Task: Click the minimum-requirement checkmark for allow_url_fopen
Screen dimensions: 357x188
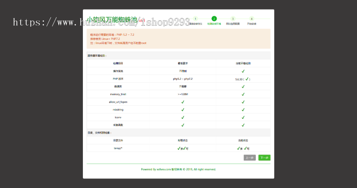Action: pyautogui.click(x=183, y=102)
